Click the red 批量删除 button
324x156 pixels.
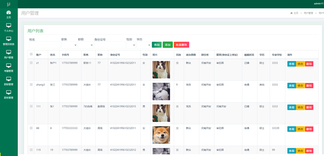pyautogui.click(x=181, y=45)
